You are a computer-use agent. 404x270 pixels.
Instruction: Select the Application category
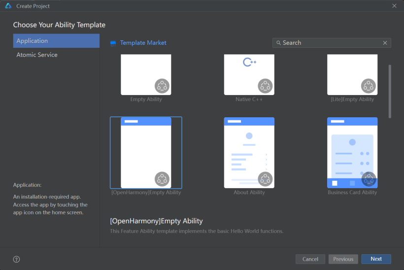(56, 41)
